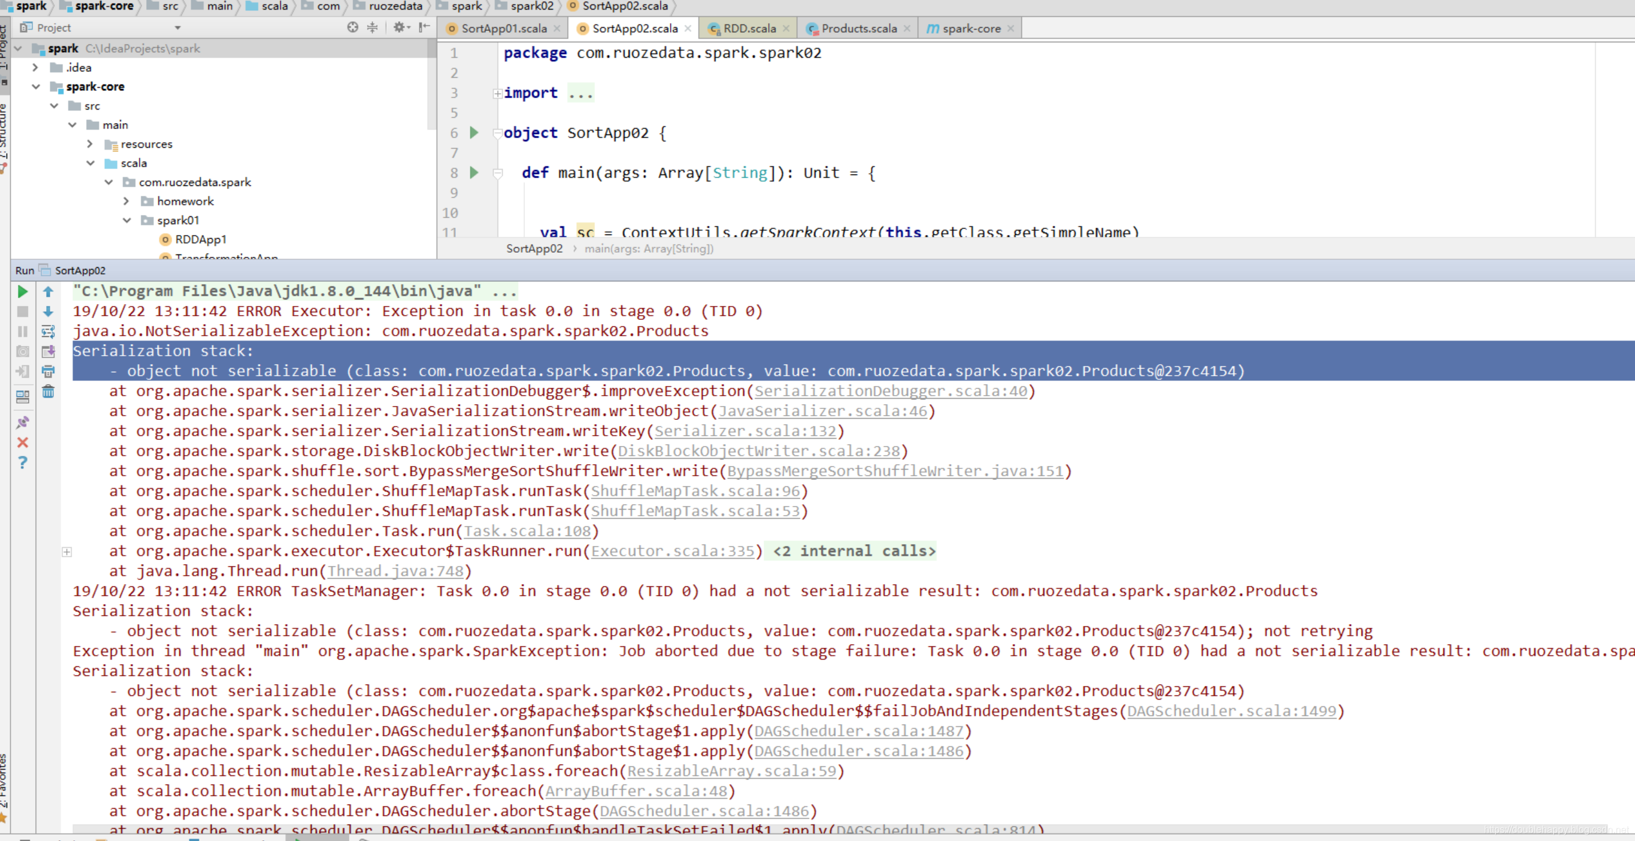Viewport: 1635px width, 841px height.
Task: Click the Restore Layout icon
Action: (x=22, y=397)
